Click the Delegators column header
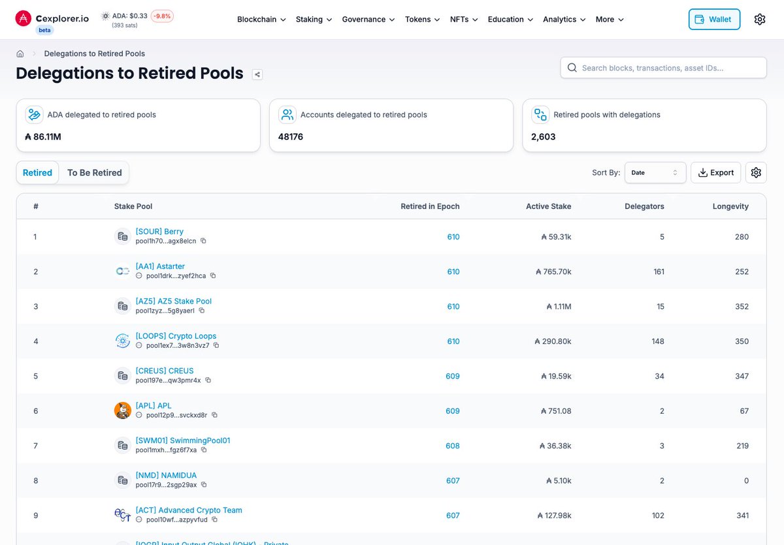784x545 pixels. coord(644,206)
